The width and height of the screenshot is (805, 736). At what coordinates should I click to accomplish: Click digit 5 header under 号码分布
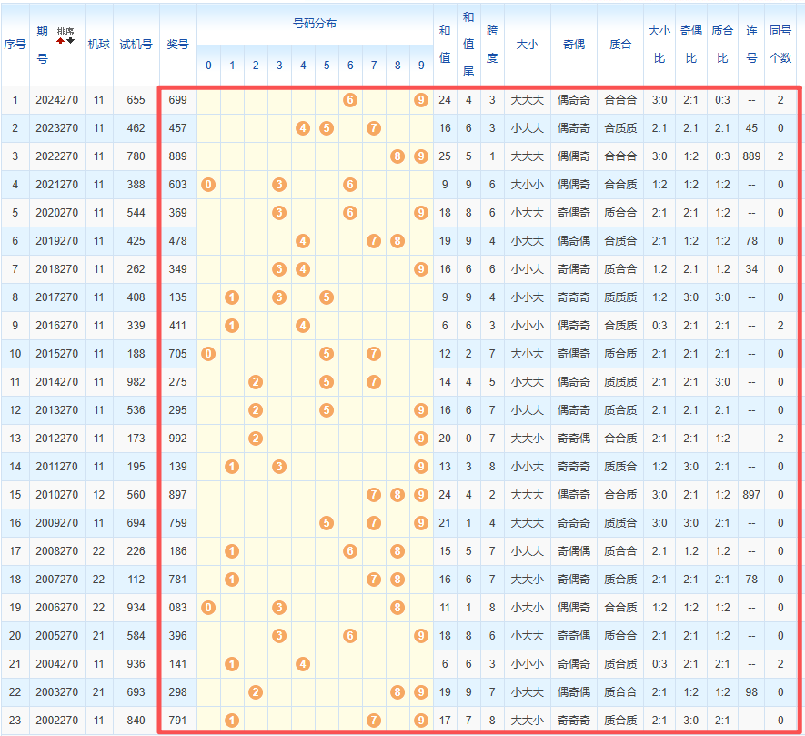327,66
